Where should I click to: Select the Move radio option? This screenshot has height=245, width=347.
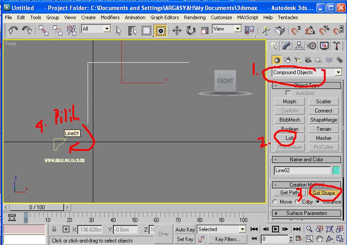(275, 202)
